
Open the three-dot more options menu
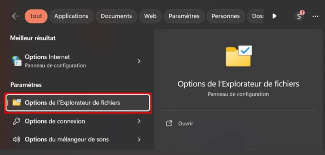[x=315, y=16]
